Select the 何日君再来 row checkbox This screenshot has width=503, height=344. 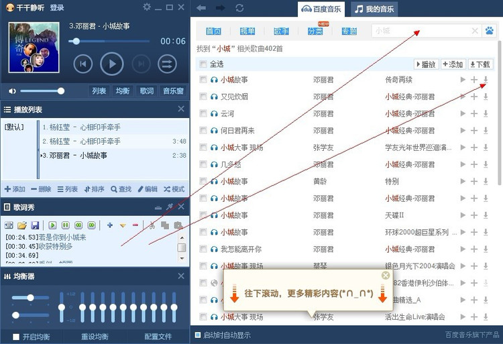(x=203, y=130)
